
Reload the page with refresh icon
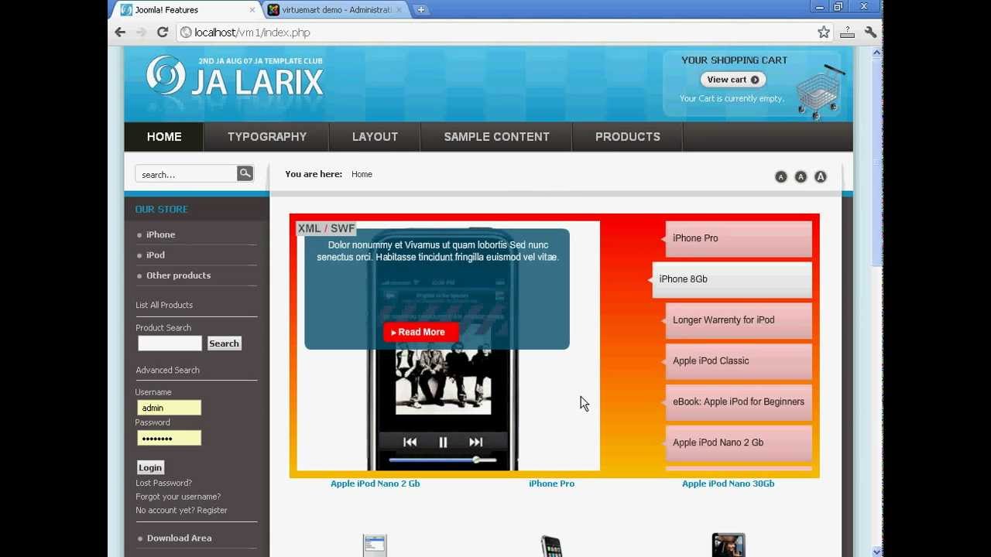163,32
